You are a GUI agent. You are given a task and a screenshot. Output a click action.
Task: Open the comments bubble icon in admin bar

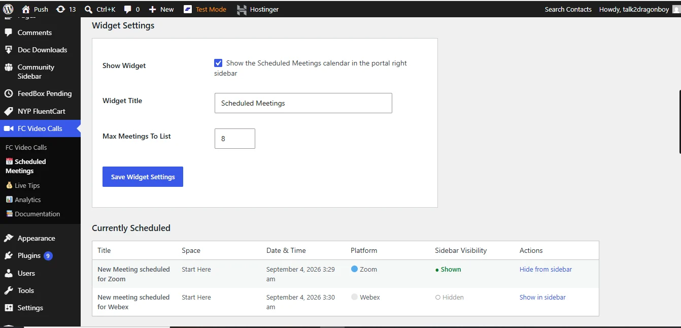point(128,9)
